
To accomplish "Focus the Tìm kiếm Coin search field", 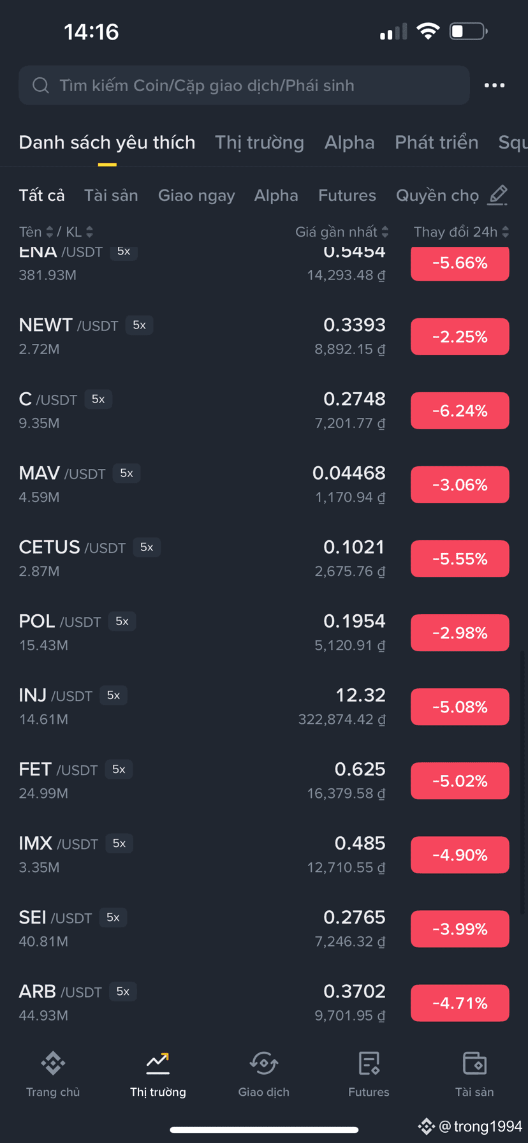I will point(244,85).
